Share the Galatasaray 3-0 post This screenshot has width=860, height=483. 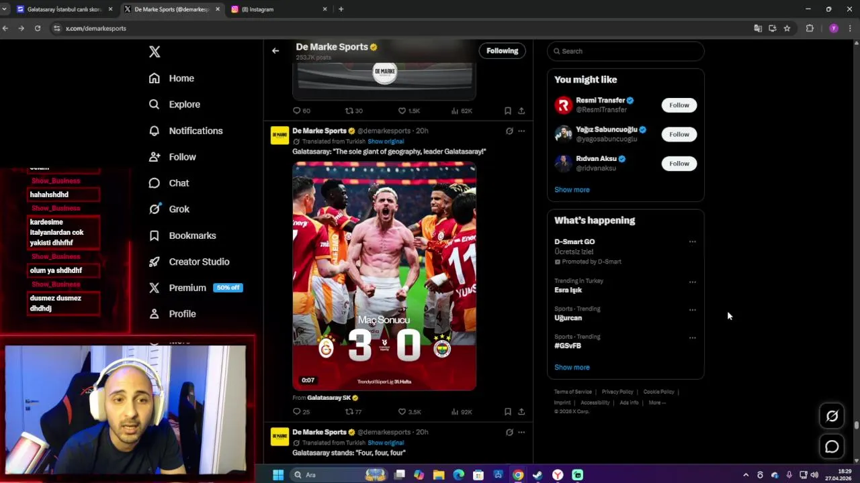point(521,412)
